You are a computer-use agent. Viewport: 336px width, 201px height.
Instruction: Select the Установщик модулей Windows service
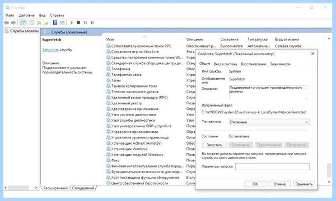point(137,155)
